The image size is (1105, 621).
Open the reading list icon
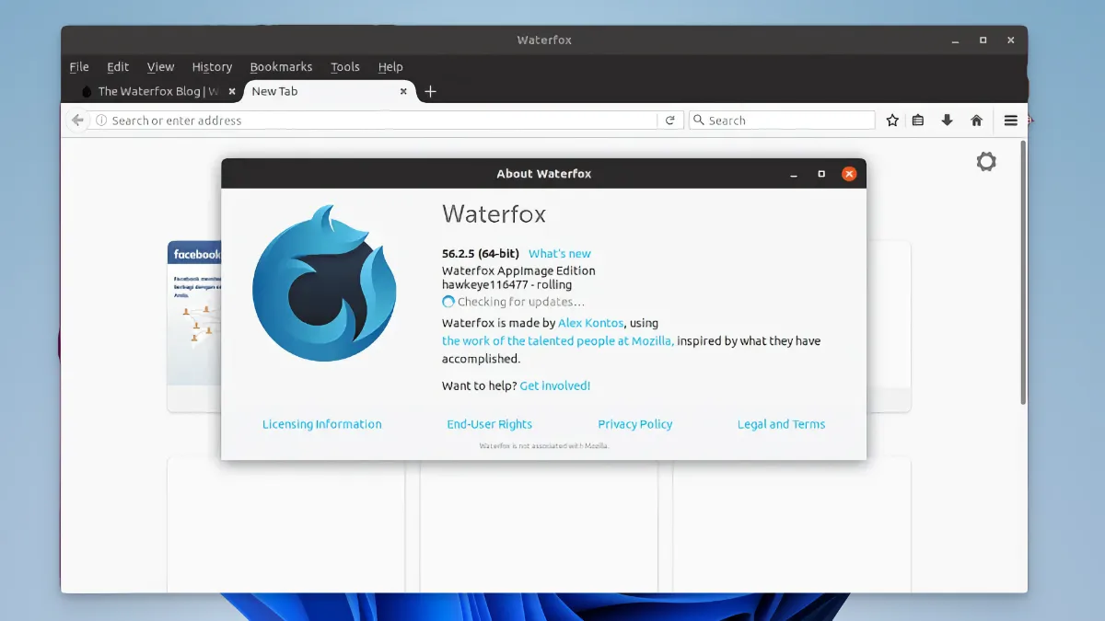coord(918,120)
